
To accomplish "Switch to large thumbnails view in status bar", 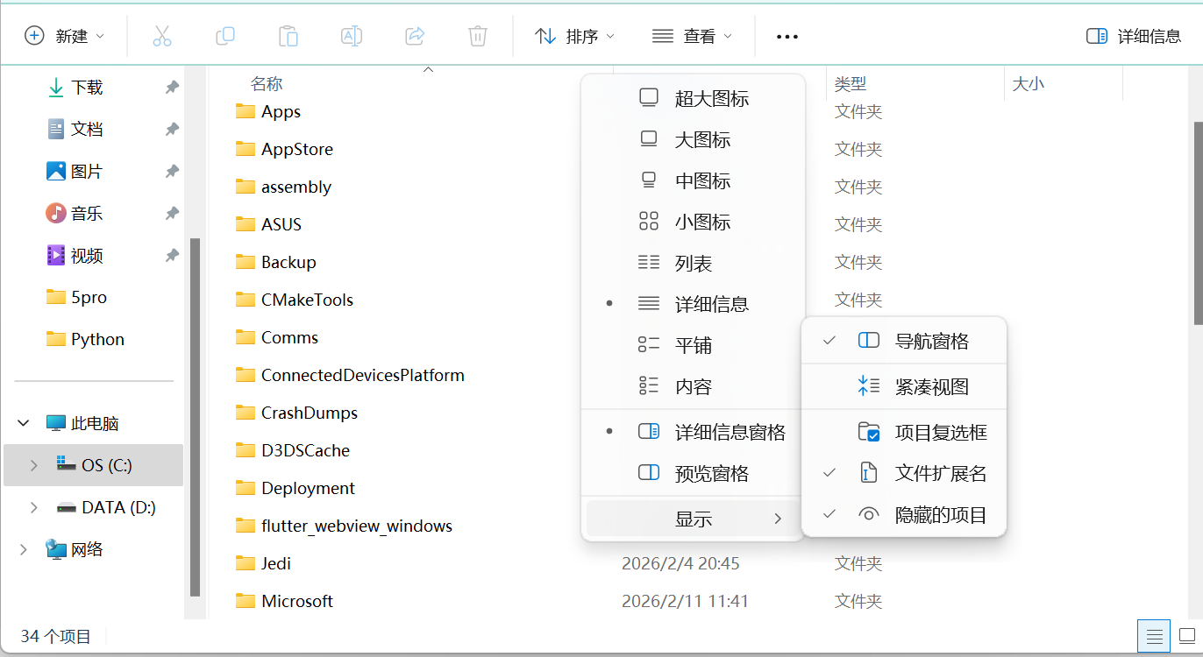I will (1187, 636).
